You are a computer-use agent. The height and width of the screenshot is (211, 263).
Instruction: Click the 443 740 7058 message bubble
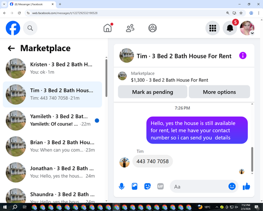click(153, 161)
